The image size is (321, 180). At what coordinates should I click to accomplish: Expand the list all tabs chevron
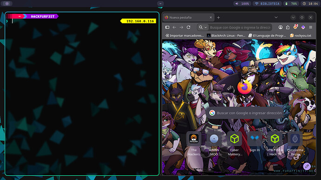(276, 18)
